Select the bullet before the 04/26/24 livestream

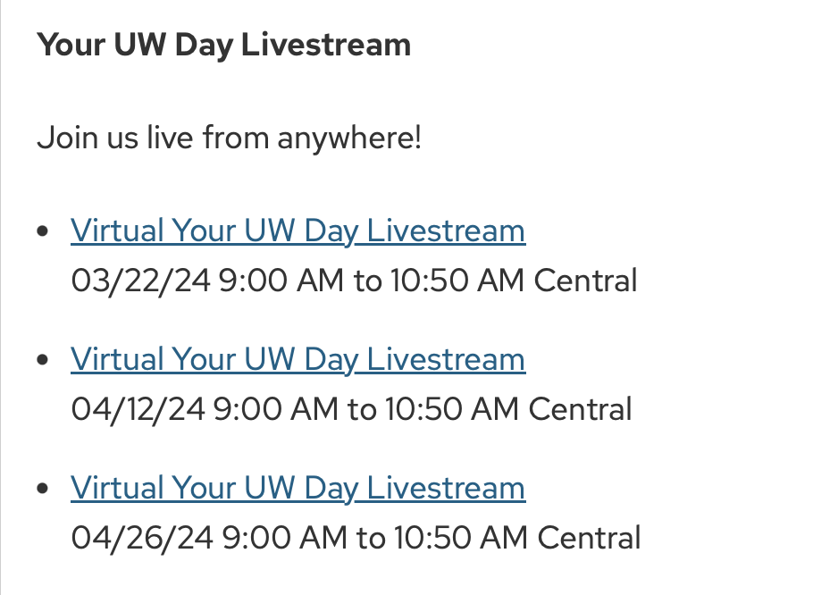click(43, 488)
